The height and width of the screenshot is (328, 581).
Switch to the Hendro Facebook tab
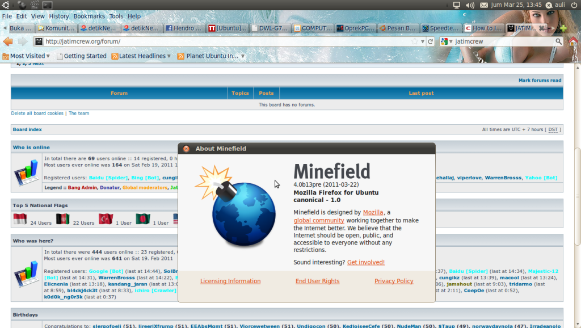click(x=184, y=28)
